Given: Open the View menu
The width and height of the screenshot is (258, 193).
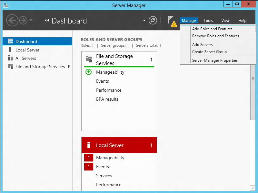Looking at the screenshot, I should tap(225, 20).
